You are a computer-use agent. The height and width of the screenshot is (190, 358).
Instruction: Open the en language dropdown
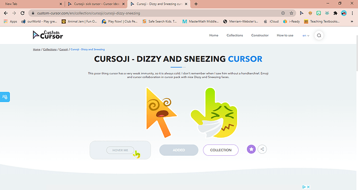pyautogui.click(x=306, y=36)
